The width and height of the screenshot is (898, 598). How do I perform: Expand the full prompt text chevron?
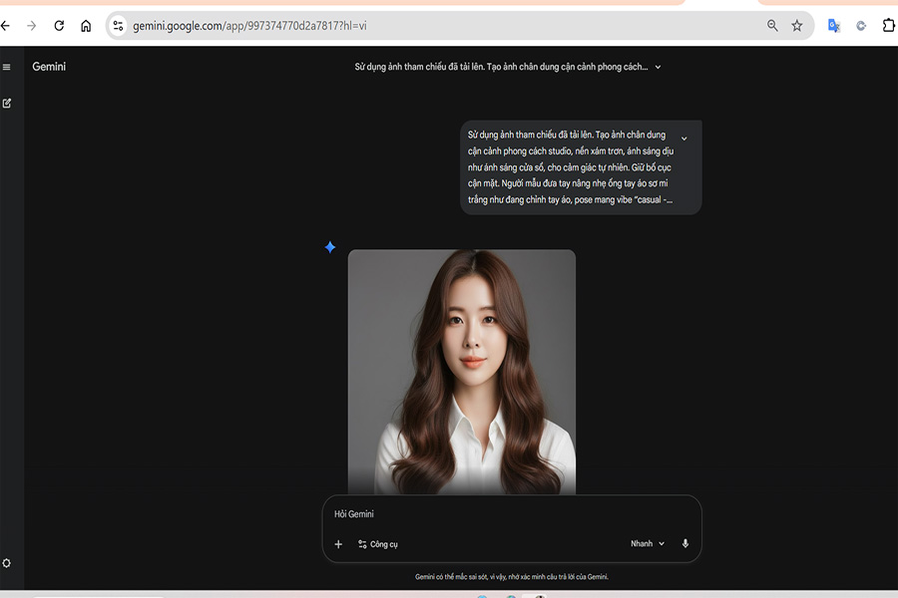coord(683,139)
